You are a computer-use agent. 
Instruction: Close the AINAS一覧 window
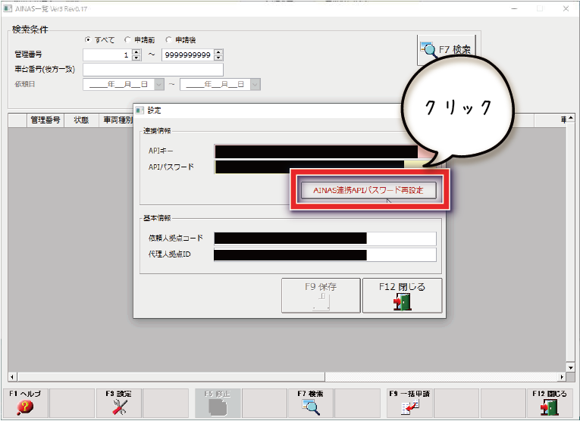(x=566, y=8)
